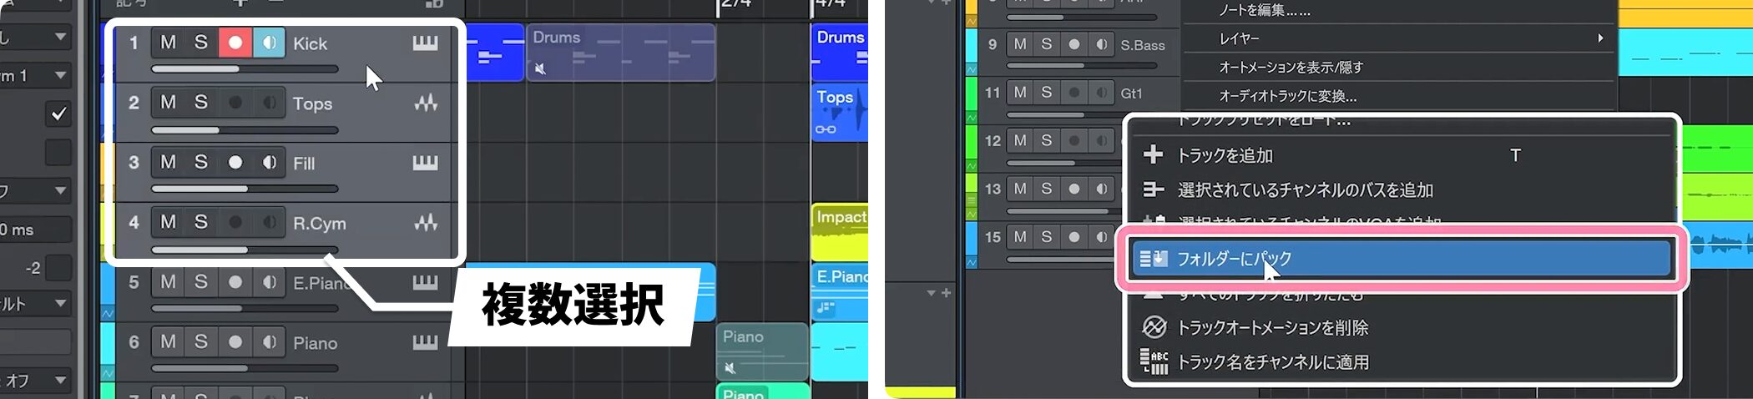Click トラック名をチャンネルに適用 option
Image resolution: width=1753 pixels, height=399 pixels.
pos(1272,362)
